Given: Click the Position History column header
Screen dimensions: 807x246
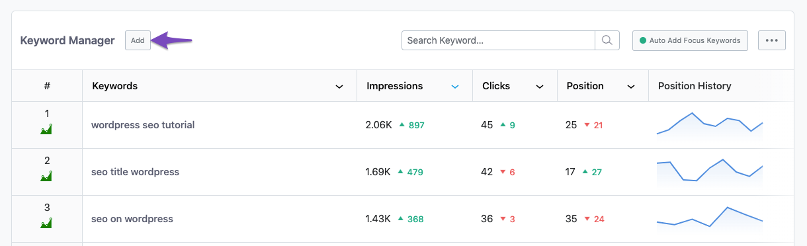Looking at the screenshot, I should click(x=695, y=86).
